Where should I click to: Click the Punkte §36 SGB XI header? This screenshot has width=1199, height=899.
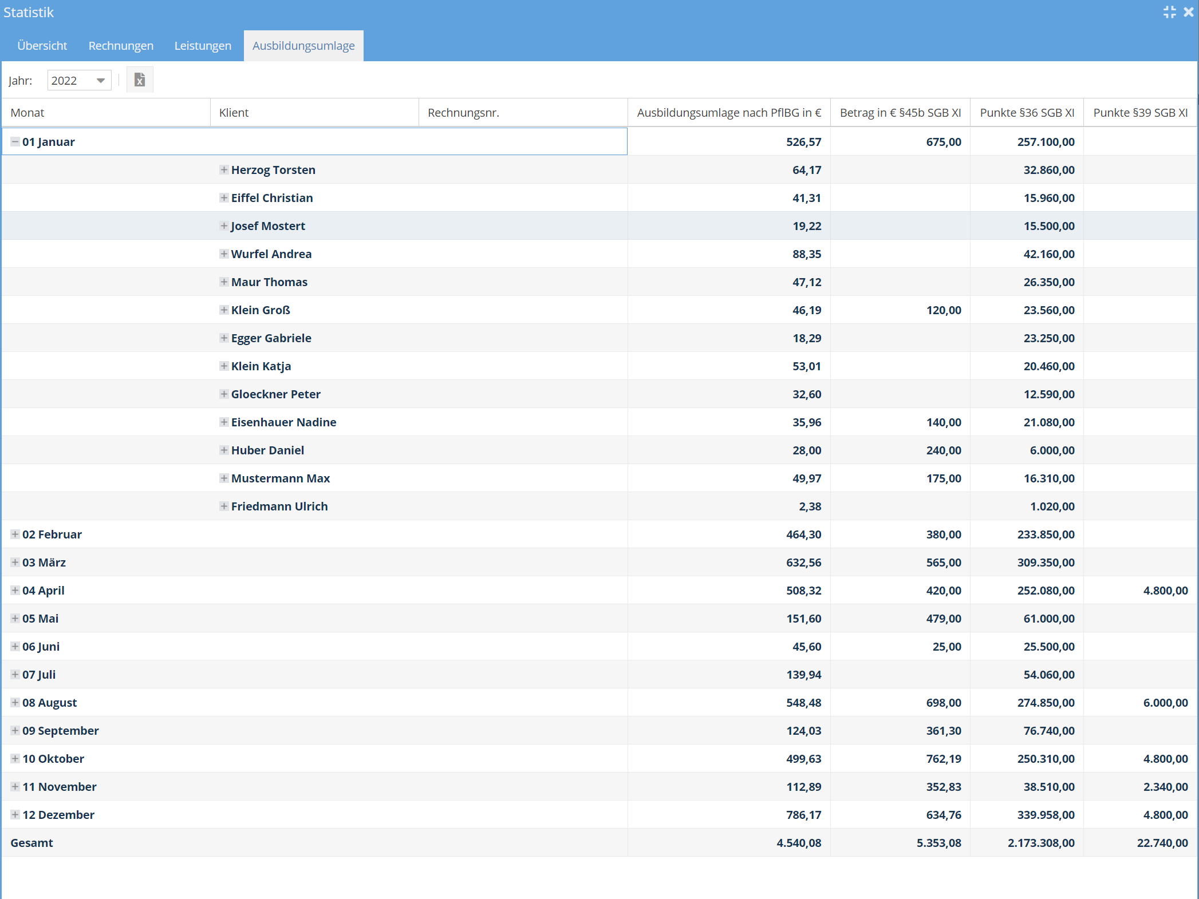1027,113
